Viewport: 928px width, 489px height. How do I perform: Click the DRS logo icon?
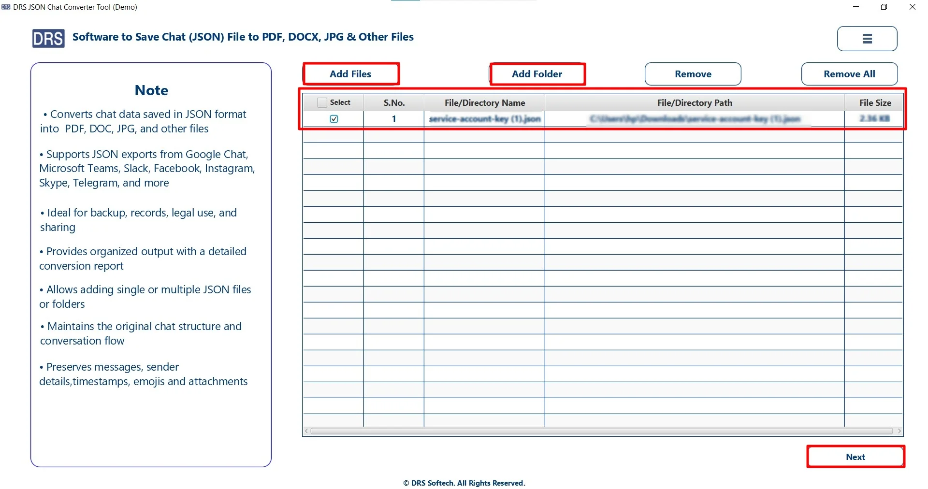(48, 38)
